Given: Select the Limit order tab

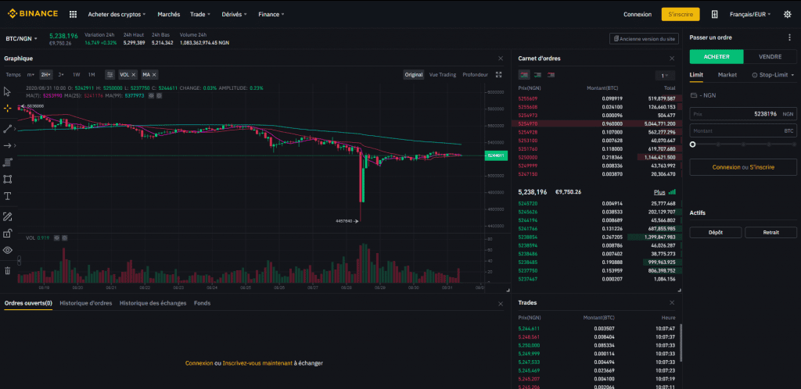Looking at the screenshot, I should 696,74.
